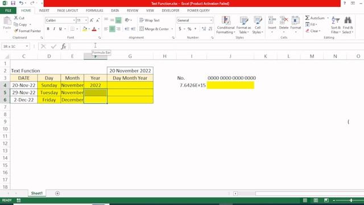This screenshot has height=205, width=364.
Task: Open the Clear menu
Action: pyautogui.click(x=313, y=31)
